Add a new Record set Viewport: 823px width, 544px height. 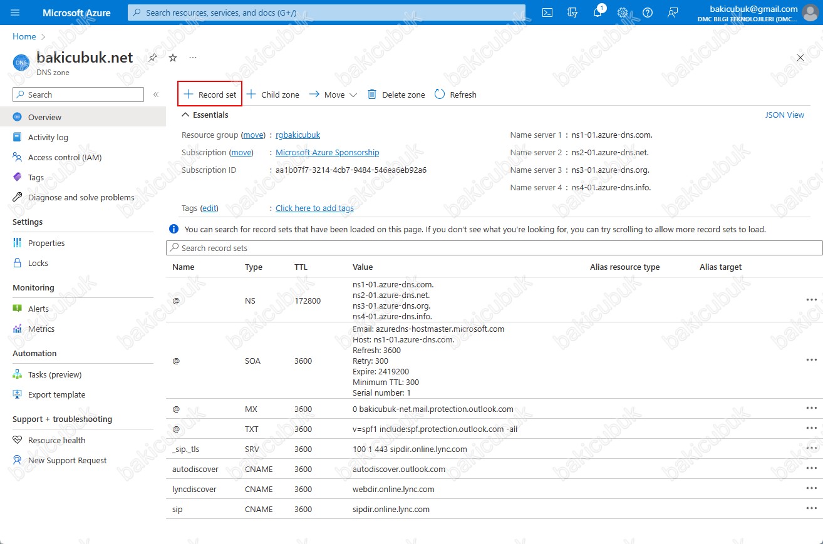[210, 95]
